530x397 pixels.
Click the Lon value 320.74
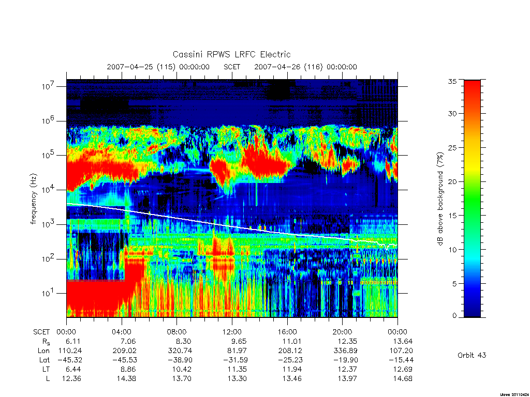pos(180,351)
